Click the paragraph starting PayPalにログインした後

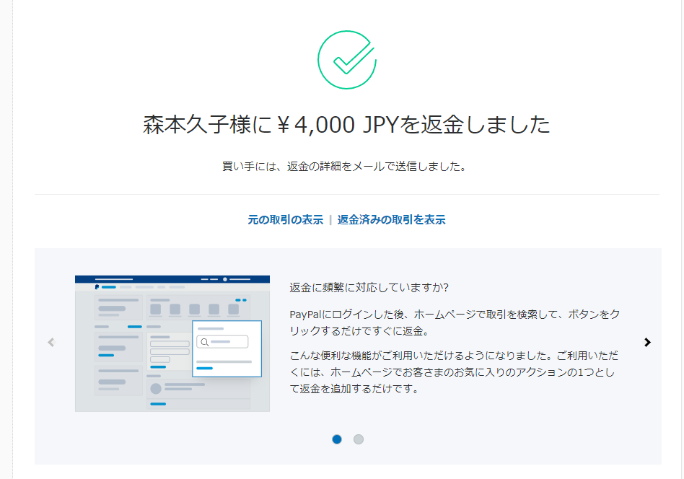pyautogui.click(x=455, y=322)
